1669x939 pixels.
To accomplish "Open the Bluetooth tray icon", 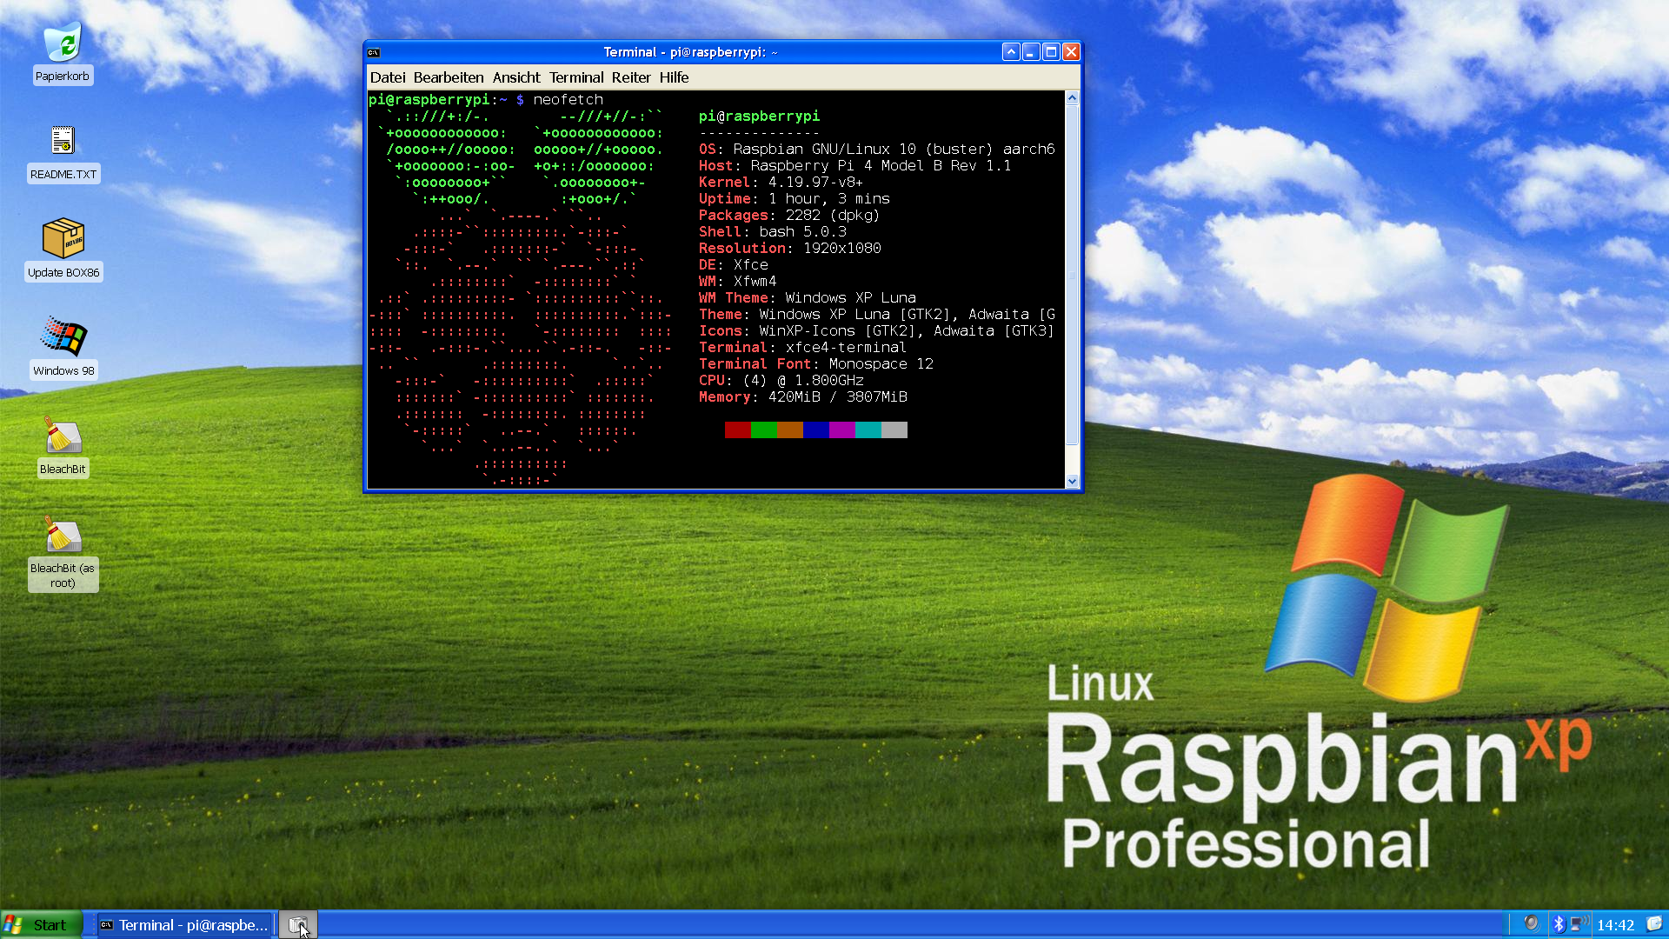I will coord(1559,924).
